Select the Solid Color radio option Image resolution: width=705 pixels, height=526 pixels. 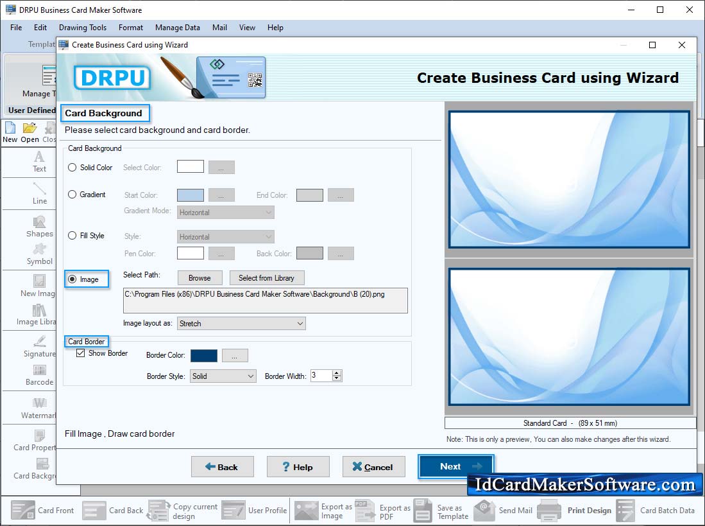[72, 168]
